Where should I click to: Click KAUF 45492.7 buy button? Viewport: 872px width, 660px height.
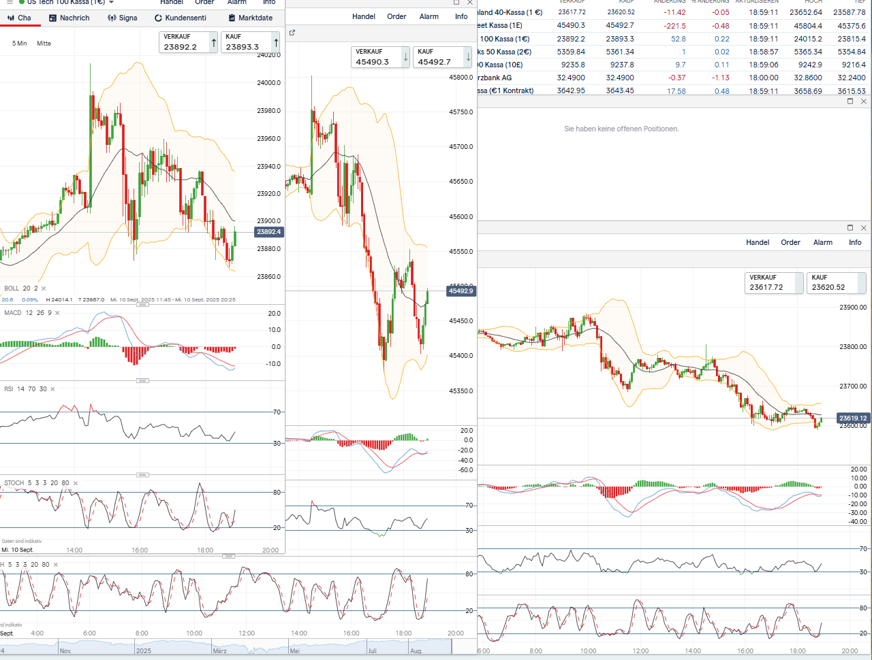coord(443,57)
